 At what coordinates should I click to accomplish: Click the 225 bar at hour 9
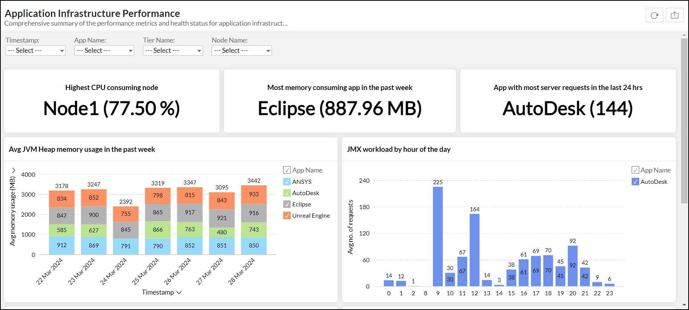click(438, 237)
